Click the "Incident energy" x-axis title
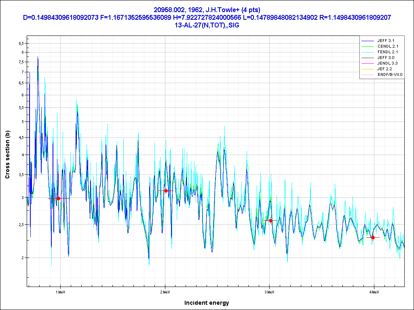 point(207,303)
